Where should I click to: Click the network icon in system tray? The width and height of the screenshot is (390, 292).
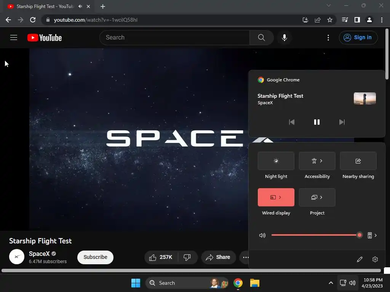(343, 283)
